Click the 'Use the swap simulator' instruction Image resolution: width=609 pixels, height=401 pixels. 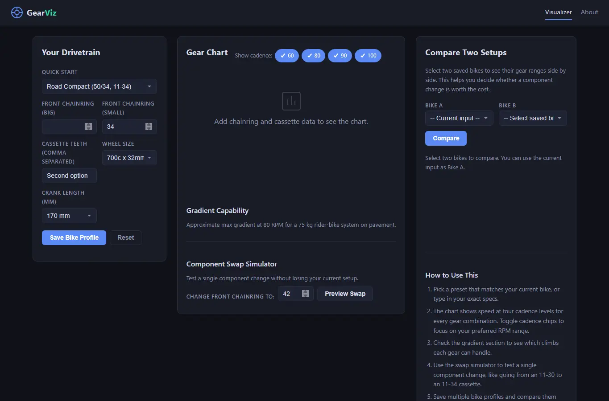497,375
